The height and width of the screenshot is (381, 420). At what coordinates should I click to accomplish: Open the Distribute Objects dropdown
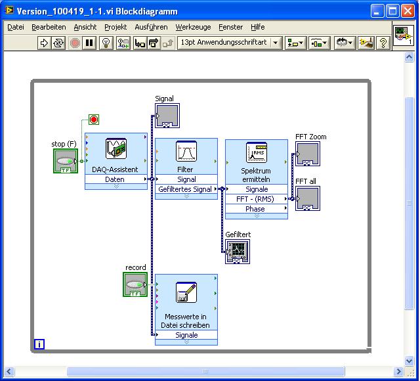click(319, 43)
